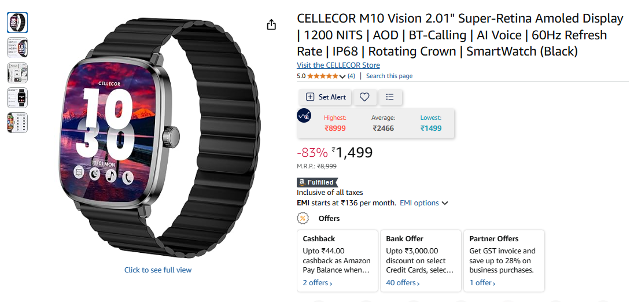Image resolution: width=634 pixels, height=302 pixels.
Task: Select the second product thumbnail
Action: point(17,47)
